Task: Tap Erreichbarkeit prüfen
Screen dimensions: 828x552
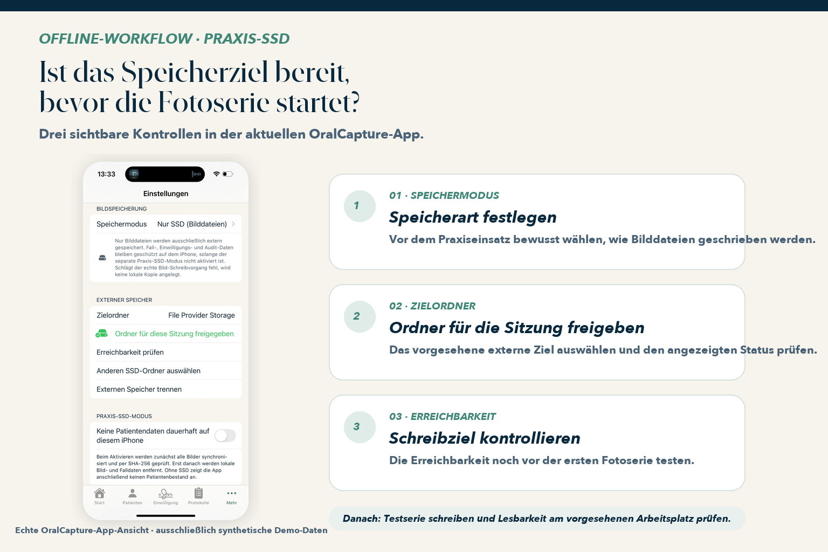Action: tap(165, 352)
